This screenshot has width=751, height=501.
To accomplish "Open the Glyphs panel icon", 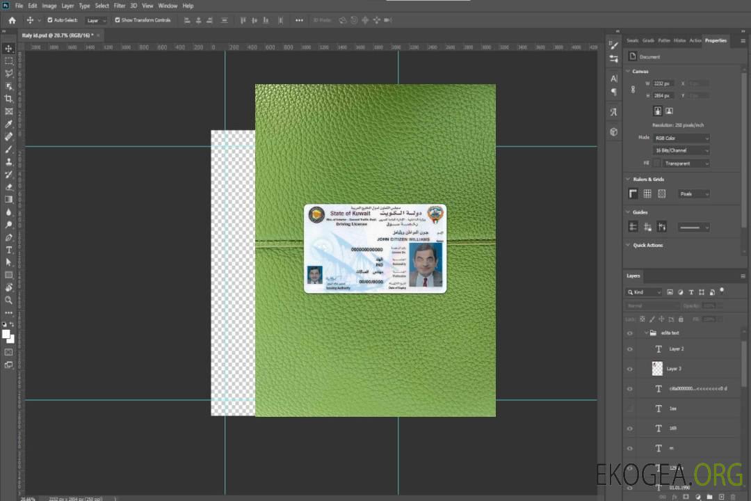I will click(x=613, y=112).
